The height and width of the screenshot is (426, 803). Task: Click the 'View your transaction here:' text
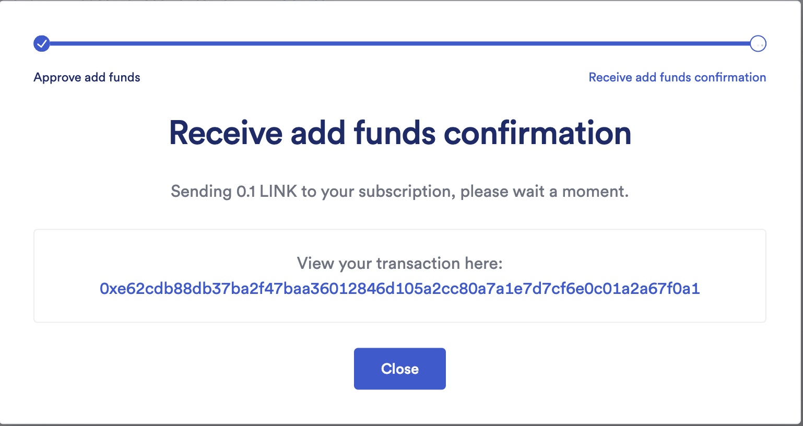(400, 263)
